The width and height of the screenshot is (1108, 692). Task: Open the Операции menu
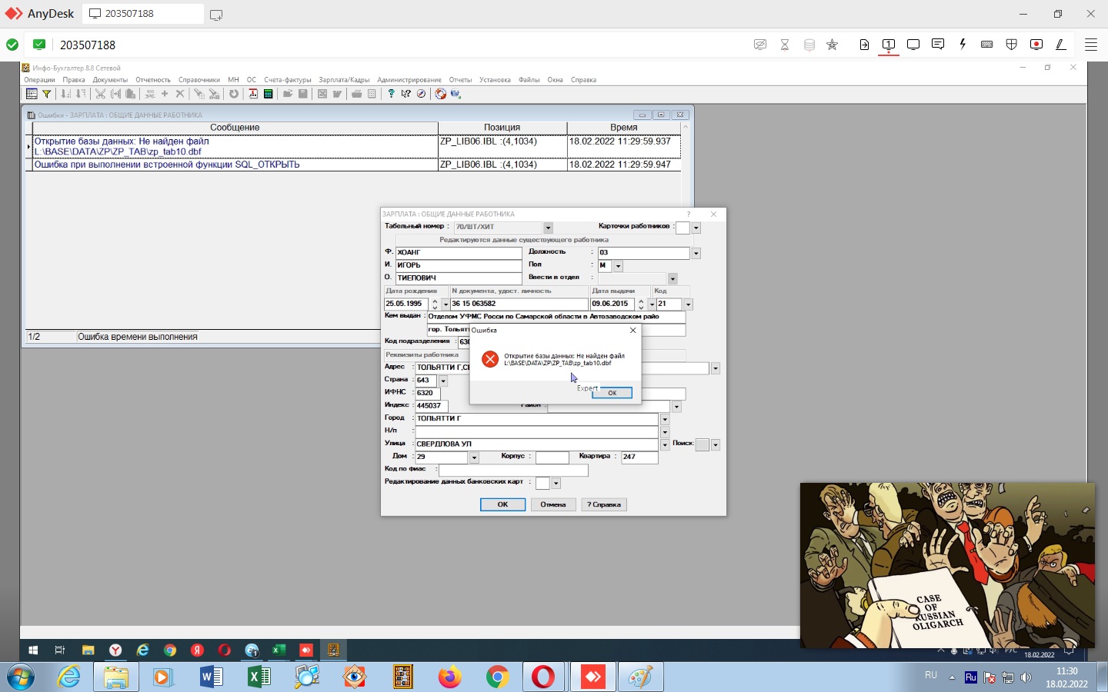click(39, 80)
